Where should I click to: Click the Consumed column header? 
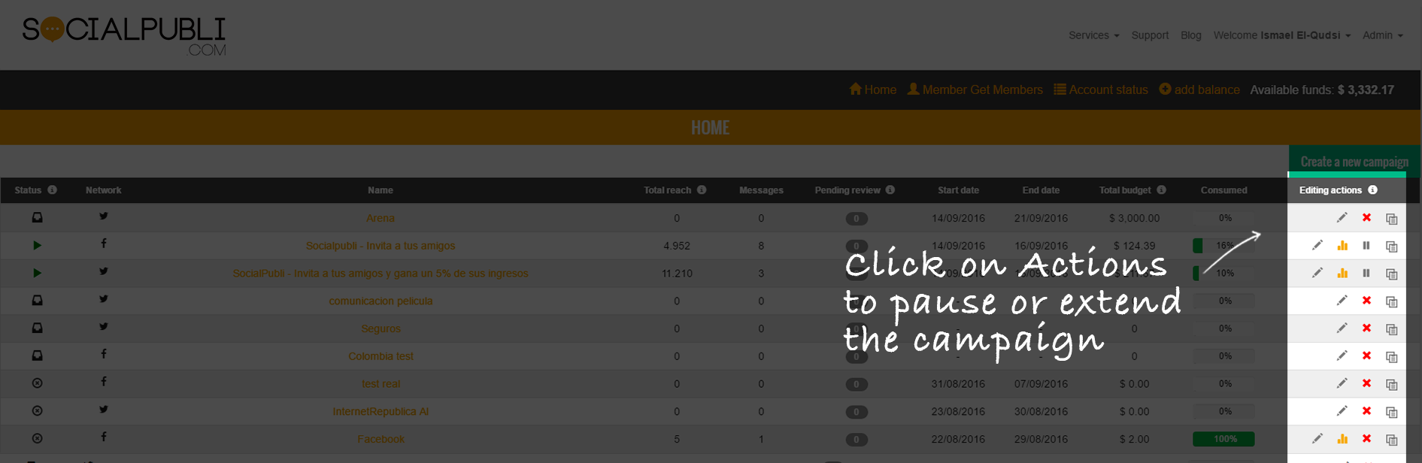[x=1223, y=190]
